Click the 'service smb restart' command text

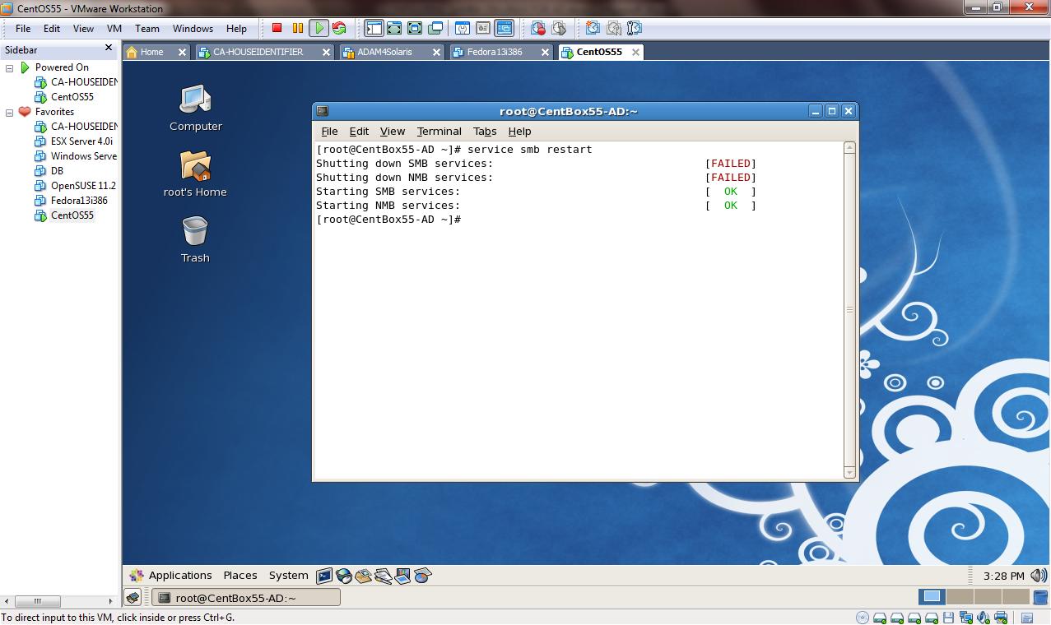(x=530, y=150)
